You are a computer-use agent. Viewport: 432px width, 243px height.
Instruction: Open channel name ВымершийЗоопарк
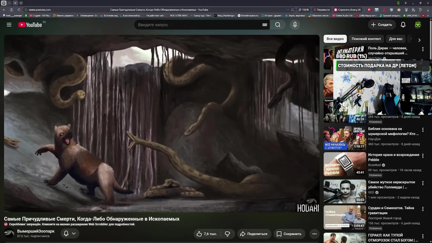[x=36, y=231]
